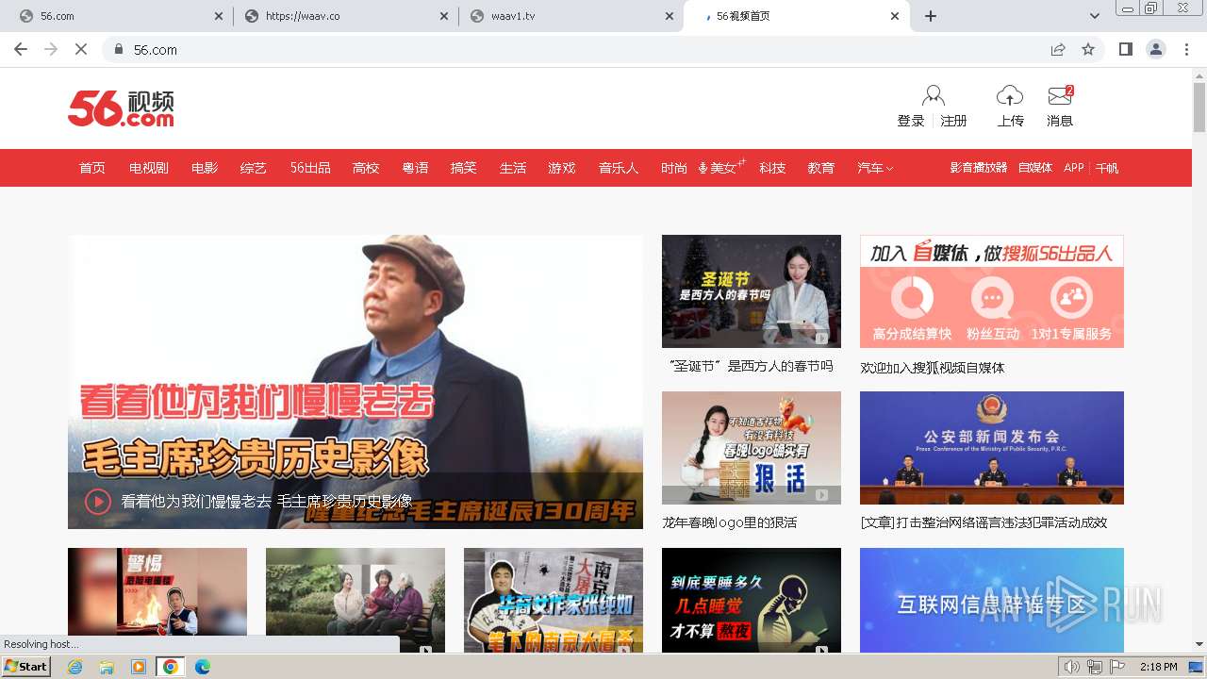
Task: Click the 打击整治网络谣言 article title
Action: coord(984,522)
